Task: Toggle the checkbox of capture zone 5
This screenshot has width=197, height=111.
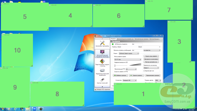Action: [x=2, y=4]
